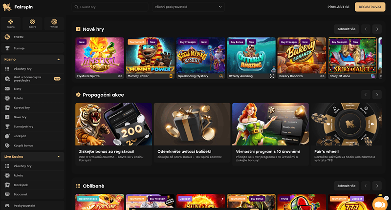Open TOKEN menu item
The width and height of the screenshot is (391, 210).
pos(32,37)
